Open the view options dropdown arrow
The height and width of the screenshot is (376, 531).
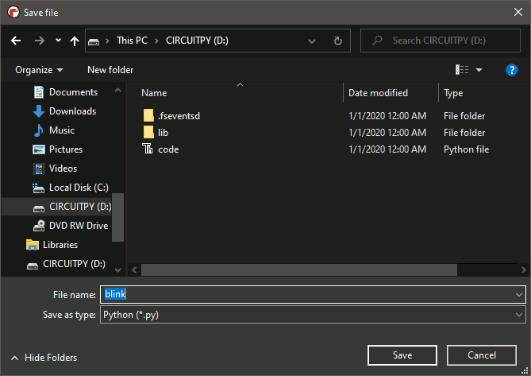coord(479,70)
